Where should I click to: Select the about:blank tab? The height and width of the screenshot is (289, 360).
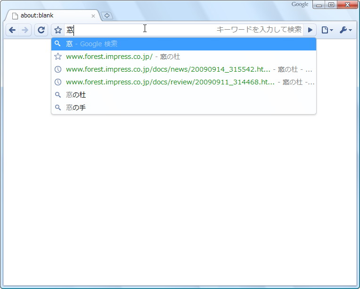click(x=53, y=16)
